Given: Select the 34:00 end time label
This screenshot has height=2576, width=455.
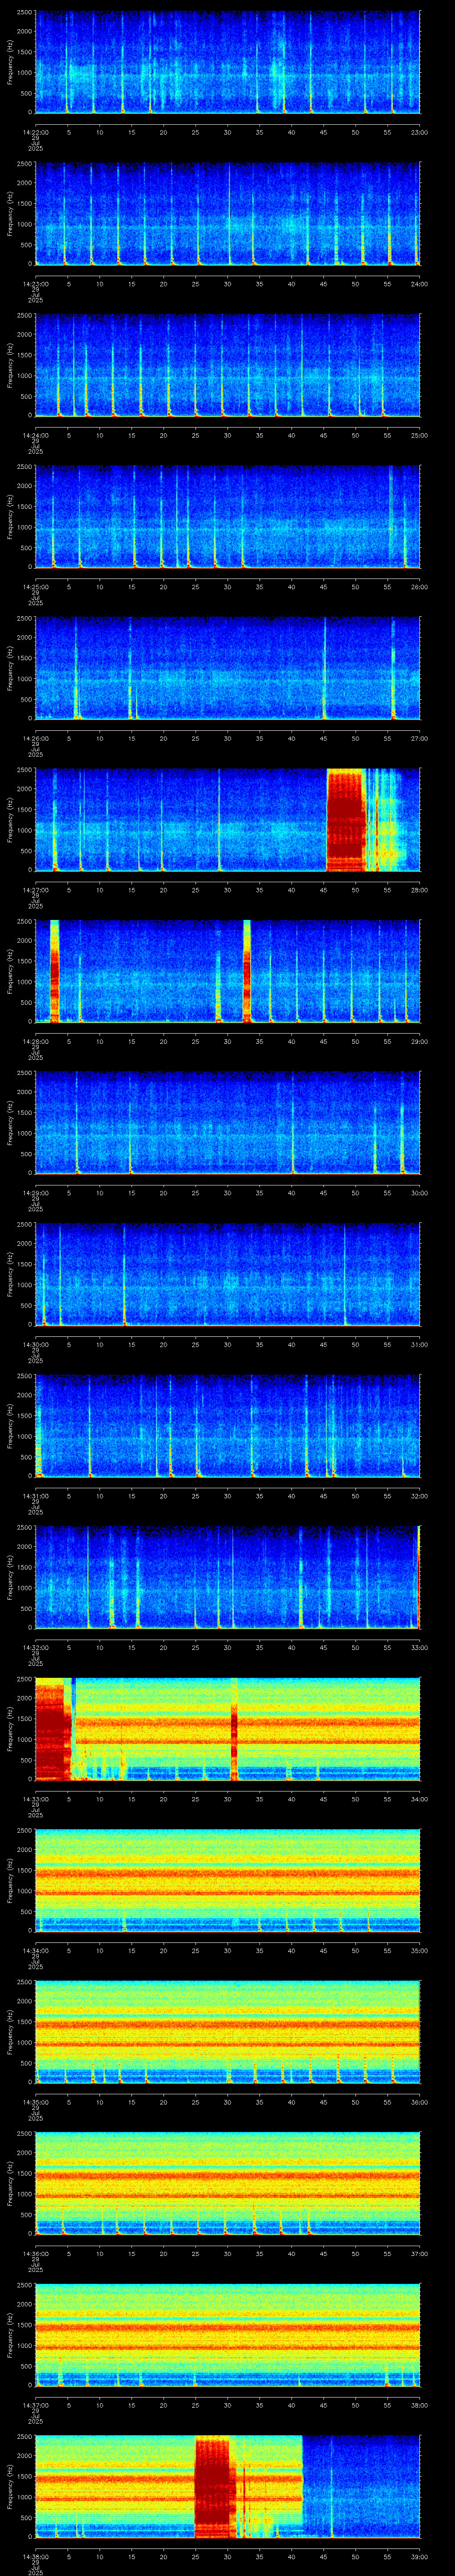Looking at the screenshot, I should click(x=420, y=1799).
